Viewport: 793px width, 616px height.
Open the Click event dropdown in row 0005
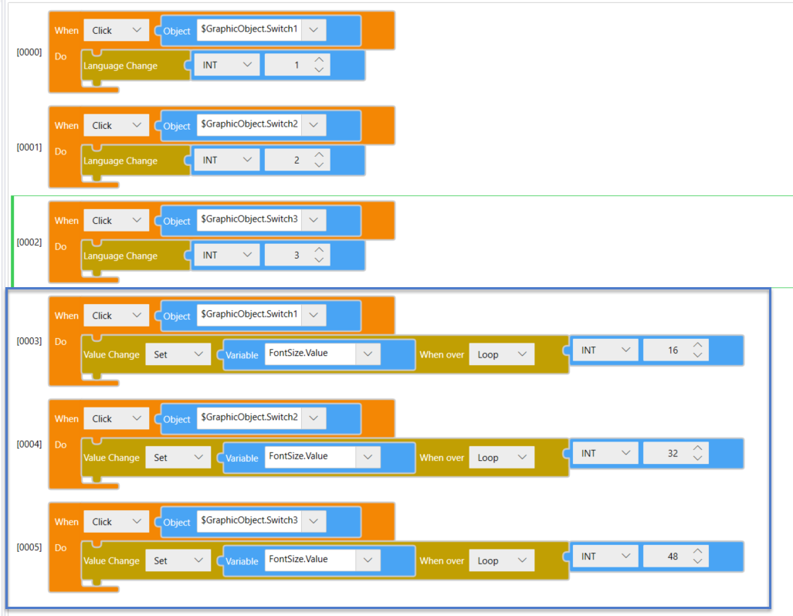(x=117, y=522)
